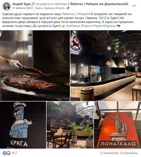Click the #реберня hashtag
This screenshot has width=141, height=157.
point(73,26)
